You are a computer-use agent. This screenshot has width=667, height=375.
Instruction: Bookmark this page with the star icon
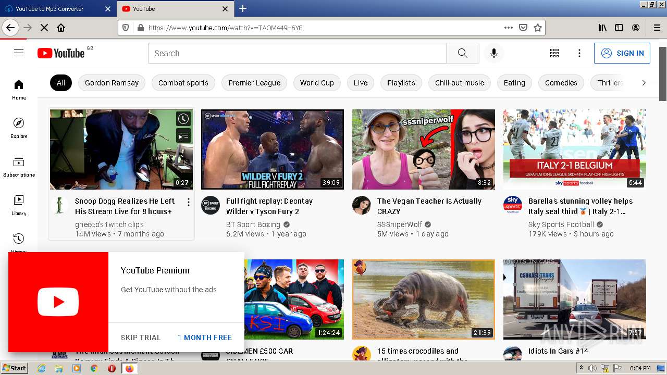(x=538, y=28)
